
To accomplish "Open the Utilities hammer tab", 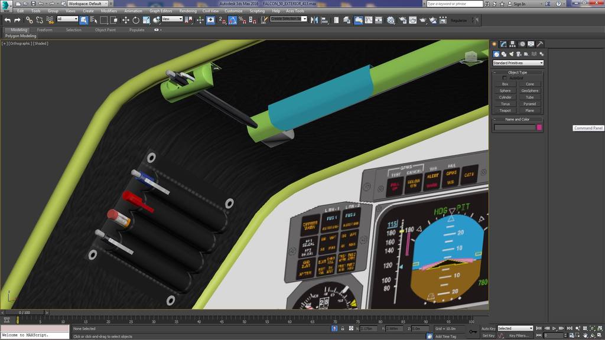I will 540,44.
